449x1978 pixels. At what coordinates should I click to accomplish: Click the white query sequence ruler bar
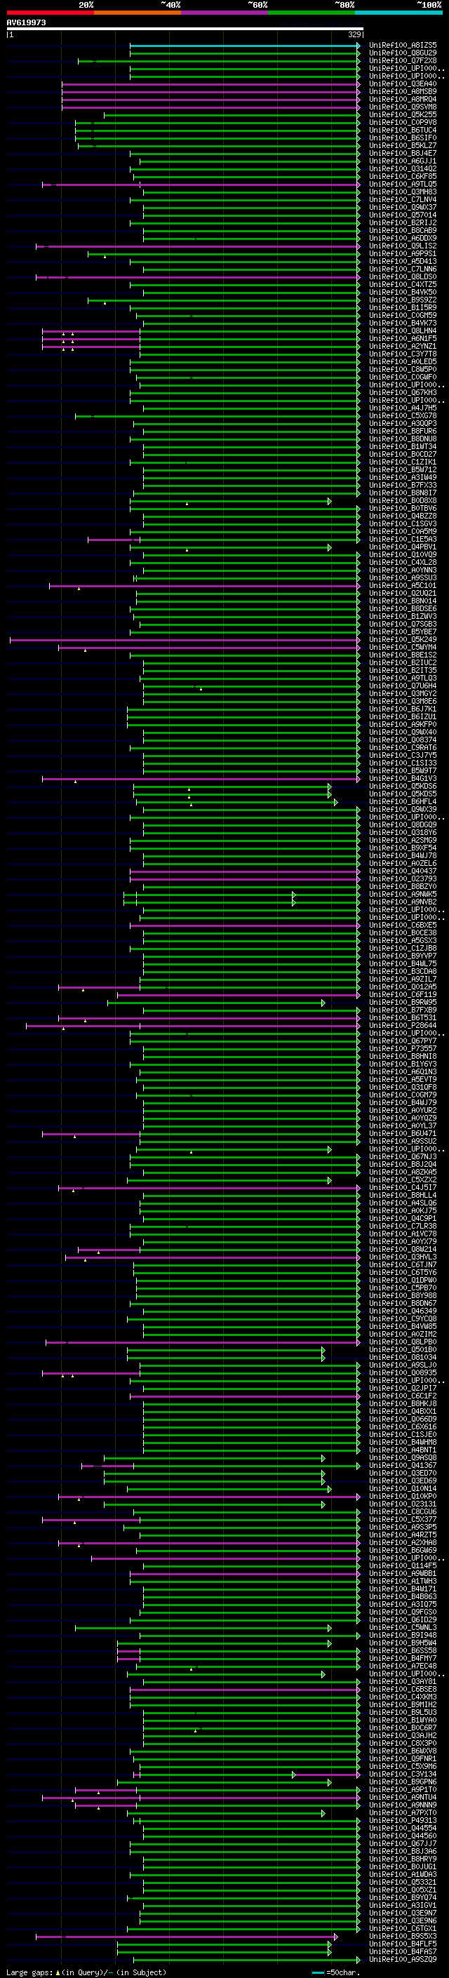(x=185, y=29)
